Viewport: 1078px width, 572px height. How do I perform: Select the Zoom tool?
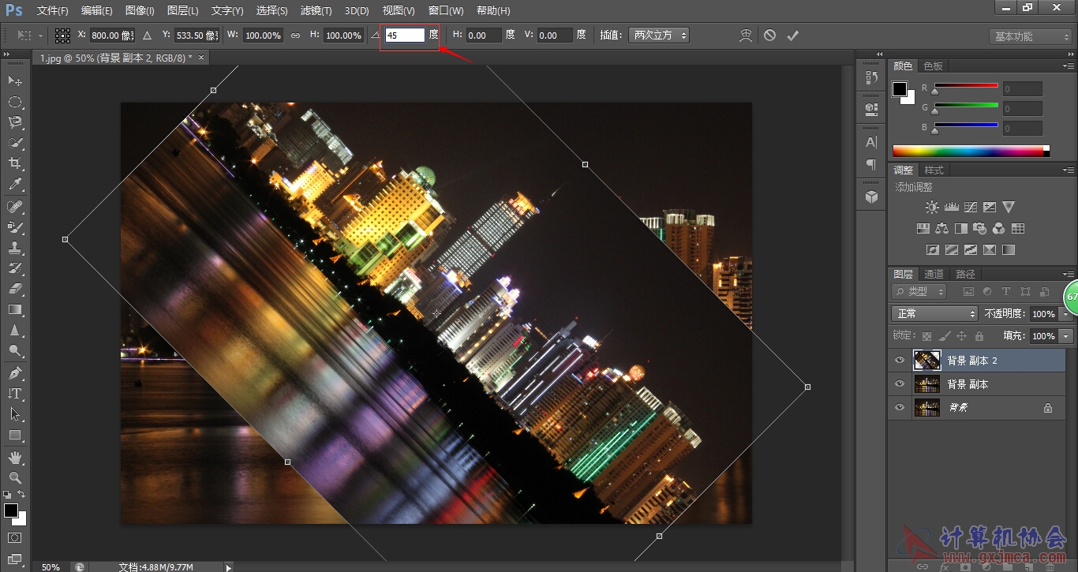(15, 477)
